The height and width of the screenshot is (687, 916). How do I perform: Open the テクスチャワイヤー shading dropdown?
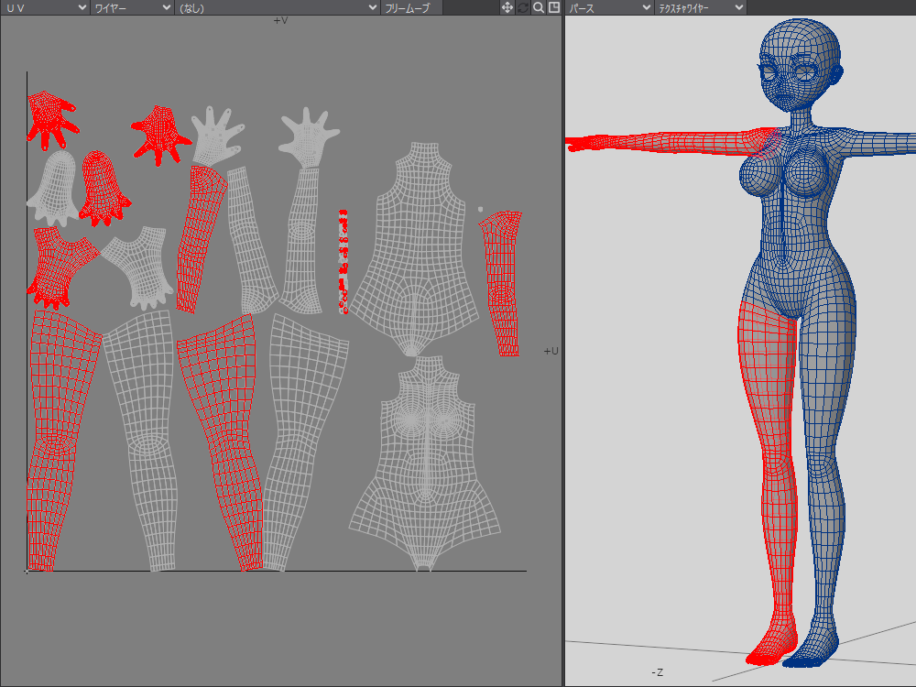[x=701, y=7]
